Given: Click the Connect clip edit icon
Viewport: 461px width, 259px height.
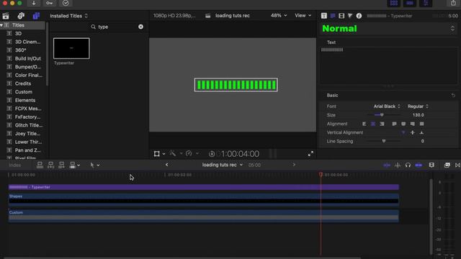Looking at the screenshot, I should (40, 165).
